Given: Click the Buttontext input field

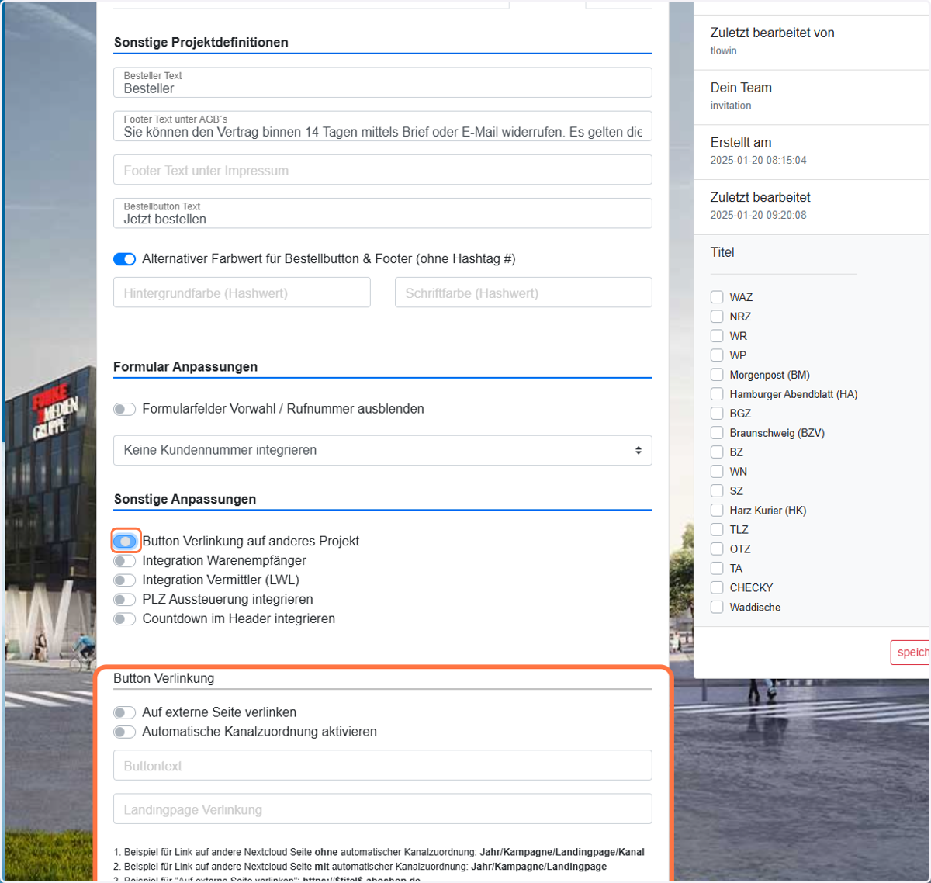Looking at the screenshot, I should point(382,765).
